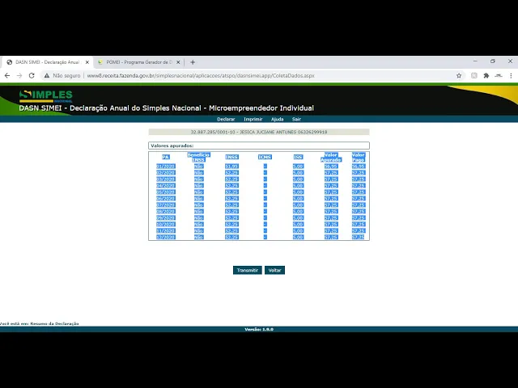
Task: Click the gray extension icon beside the star
Action: 474,75
